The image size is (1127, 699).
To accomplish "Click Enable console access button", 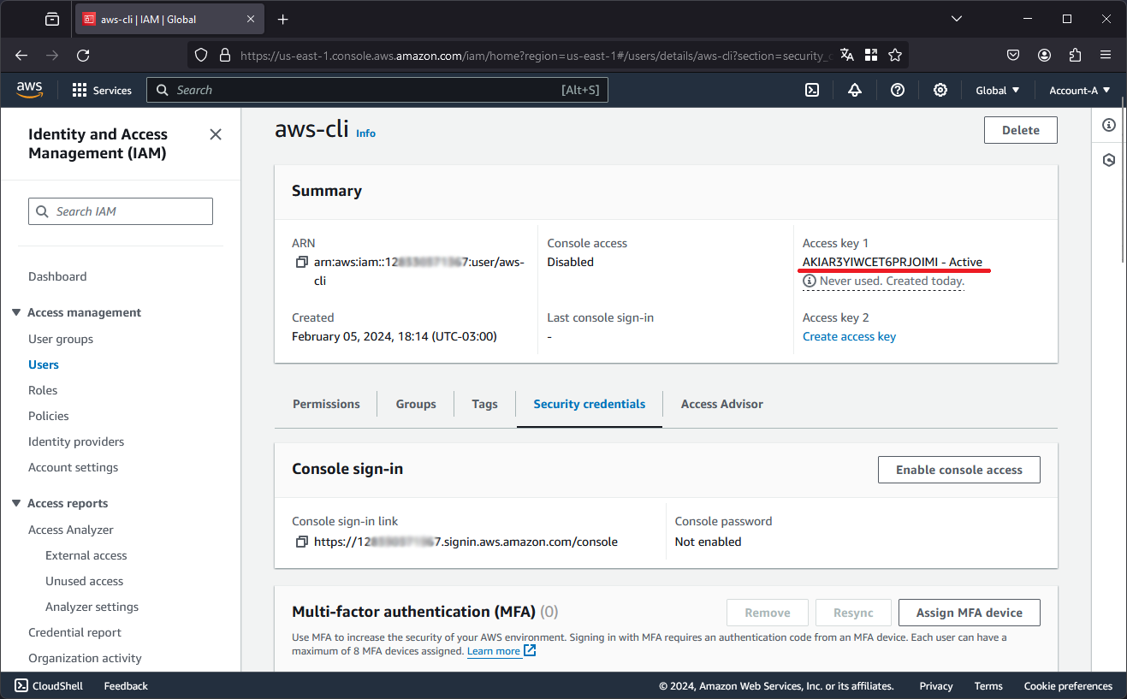I will [x=959, y=470].
